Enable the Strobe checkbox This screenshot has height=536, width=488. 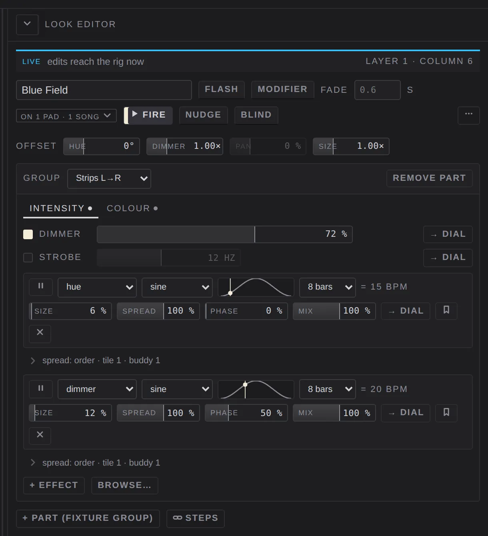pyautogui.click(x=28, y=258)
